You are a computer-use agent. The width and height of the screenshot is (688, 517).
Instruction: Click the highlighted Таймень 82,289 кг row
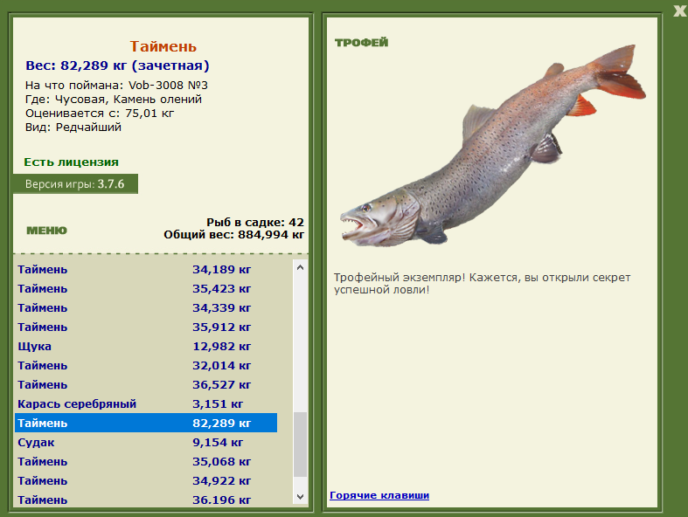pyautogui.click(x=146, y=423)
